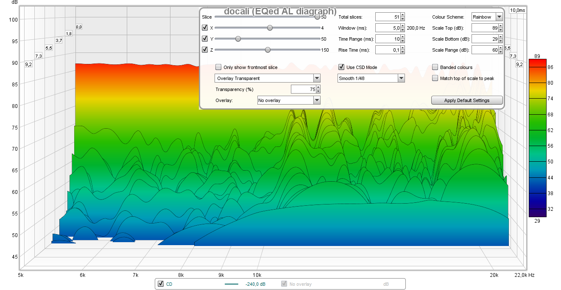Click the Time Range (ms) input field
561x290 pixels.
[388, 39]
